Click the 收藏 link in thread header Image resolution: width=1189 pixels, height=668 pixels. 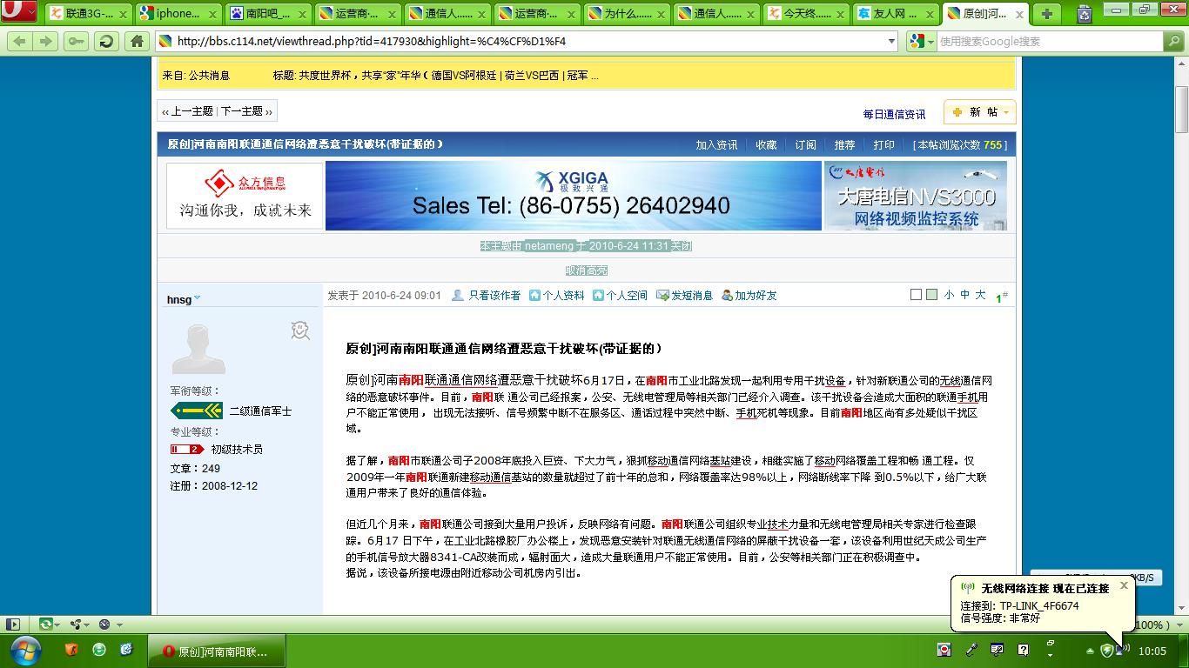(766, 145)
